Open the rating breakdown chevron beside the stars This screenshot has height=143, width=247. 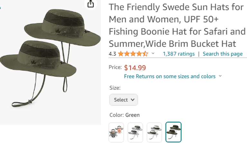(153, 53)
